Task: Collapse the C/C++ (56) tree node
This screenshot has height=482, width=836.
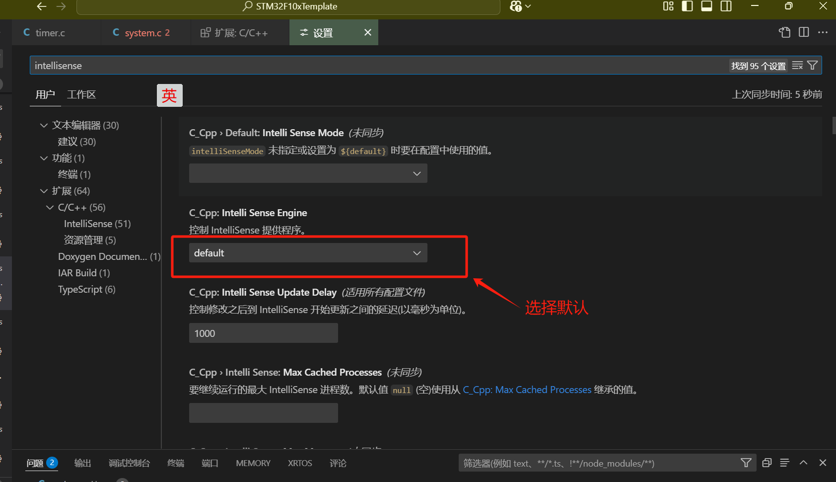Action: coord(50,207)
